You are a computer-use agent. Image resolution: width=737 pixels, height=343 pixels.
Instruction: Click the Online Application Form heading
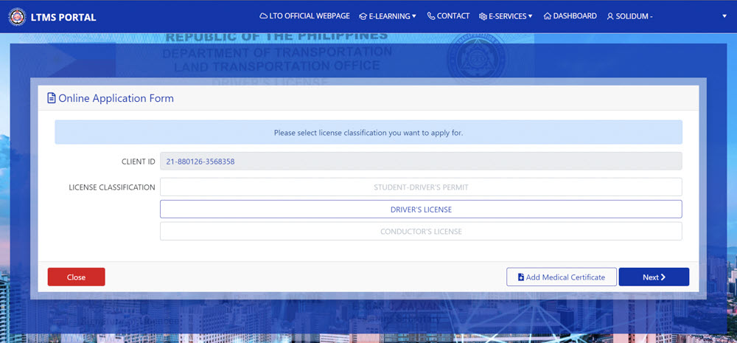coord(116,98)
